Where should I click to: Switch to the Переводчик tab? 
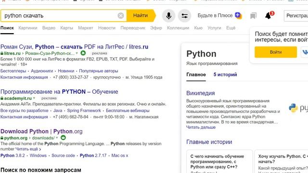point(133,28)
